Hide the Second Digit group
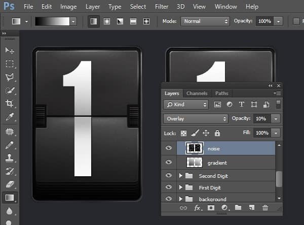 (169, 176)
